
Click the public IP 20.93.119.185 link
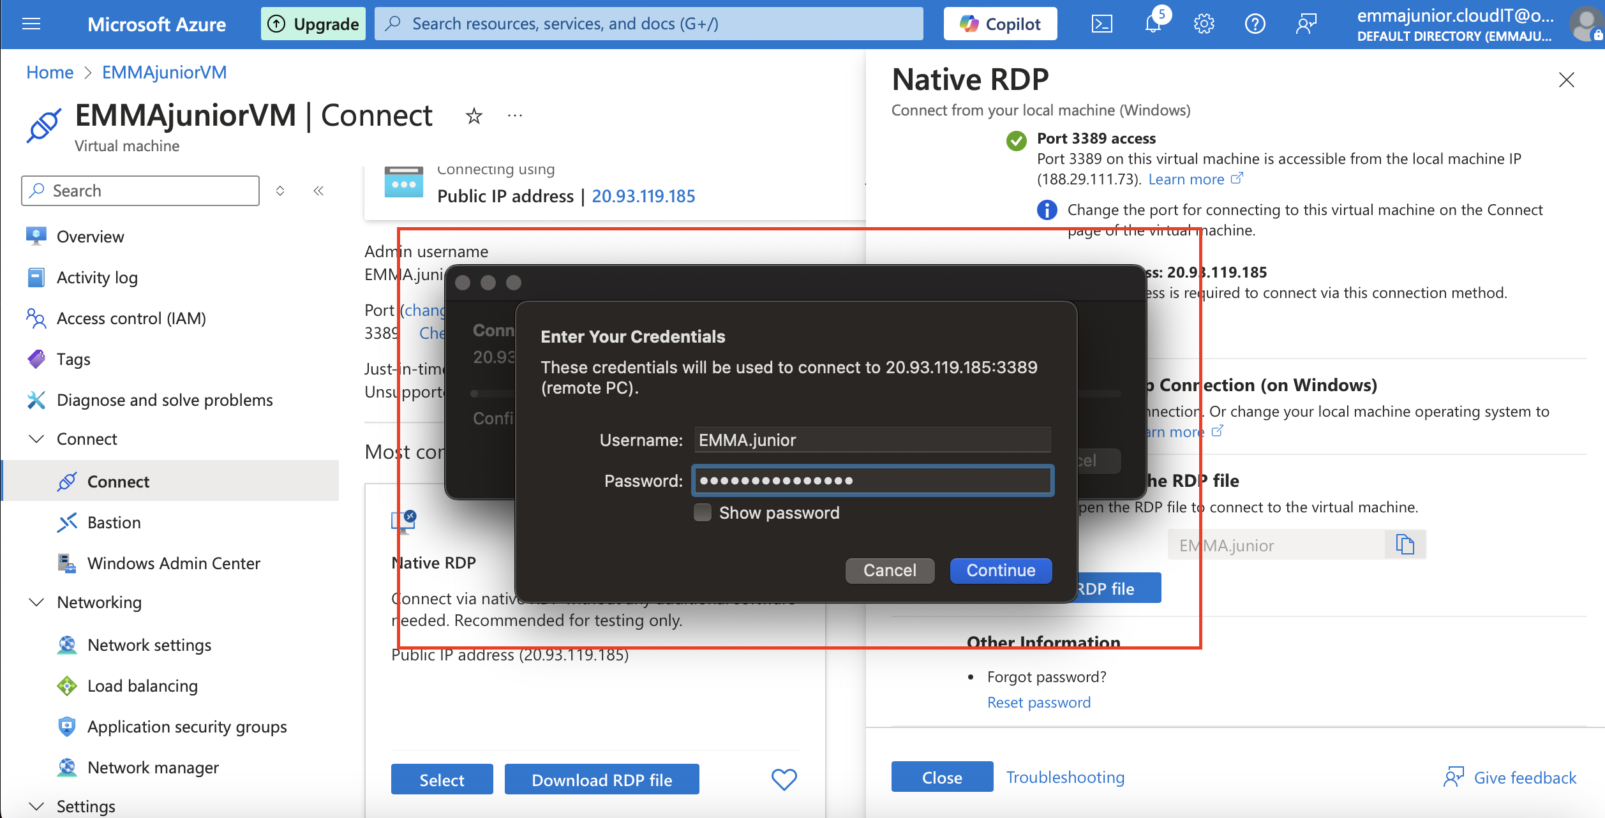point(643,196)
